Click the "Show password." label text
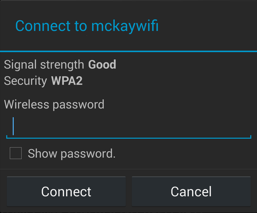This screenshot has width=257, height=213. click(72, 154)
